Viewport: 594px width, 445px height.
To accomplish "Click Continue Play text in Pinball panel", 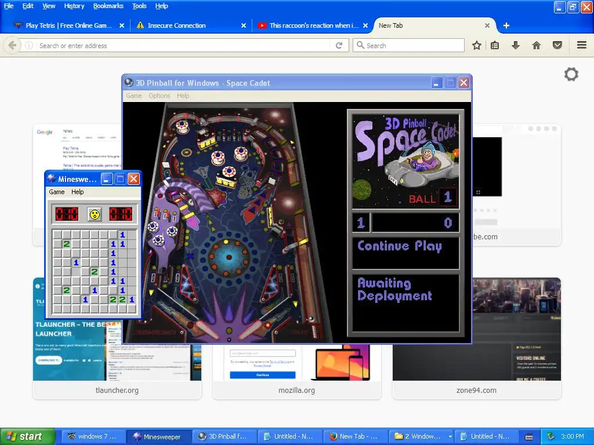I will 400,246.
